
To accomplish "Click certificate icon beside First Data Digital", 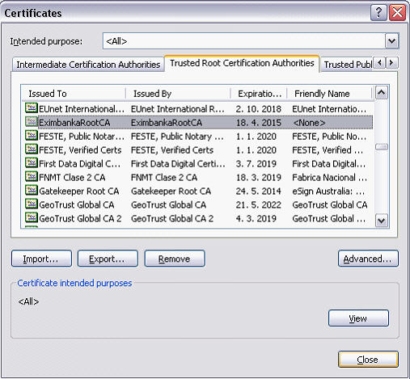I will coord(32,163).
